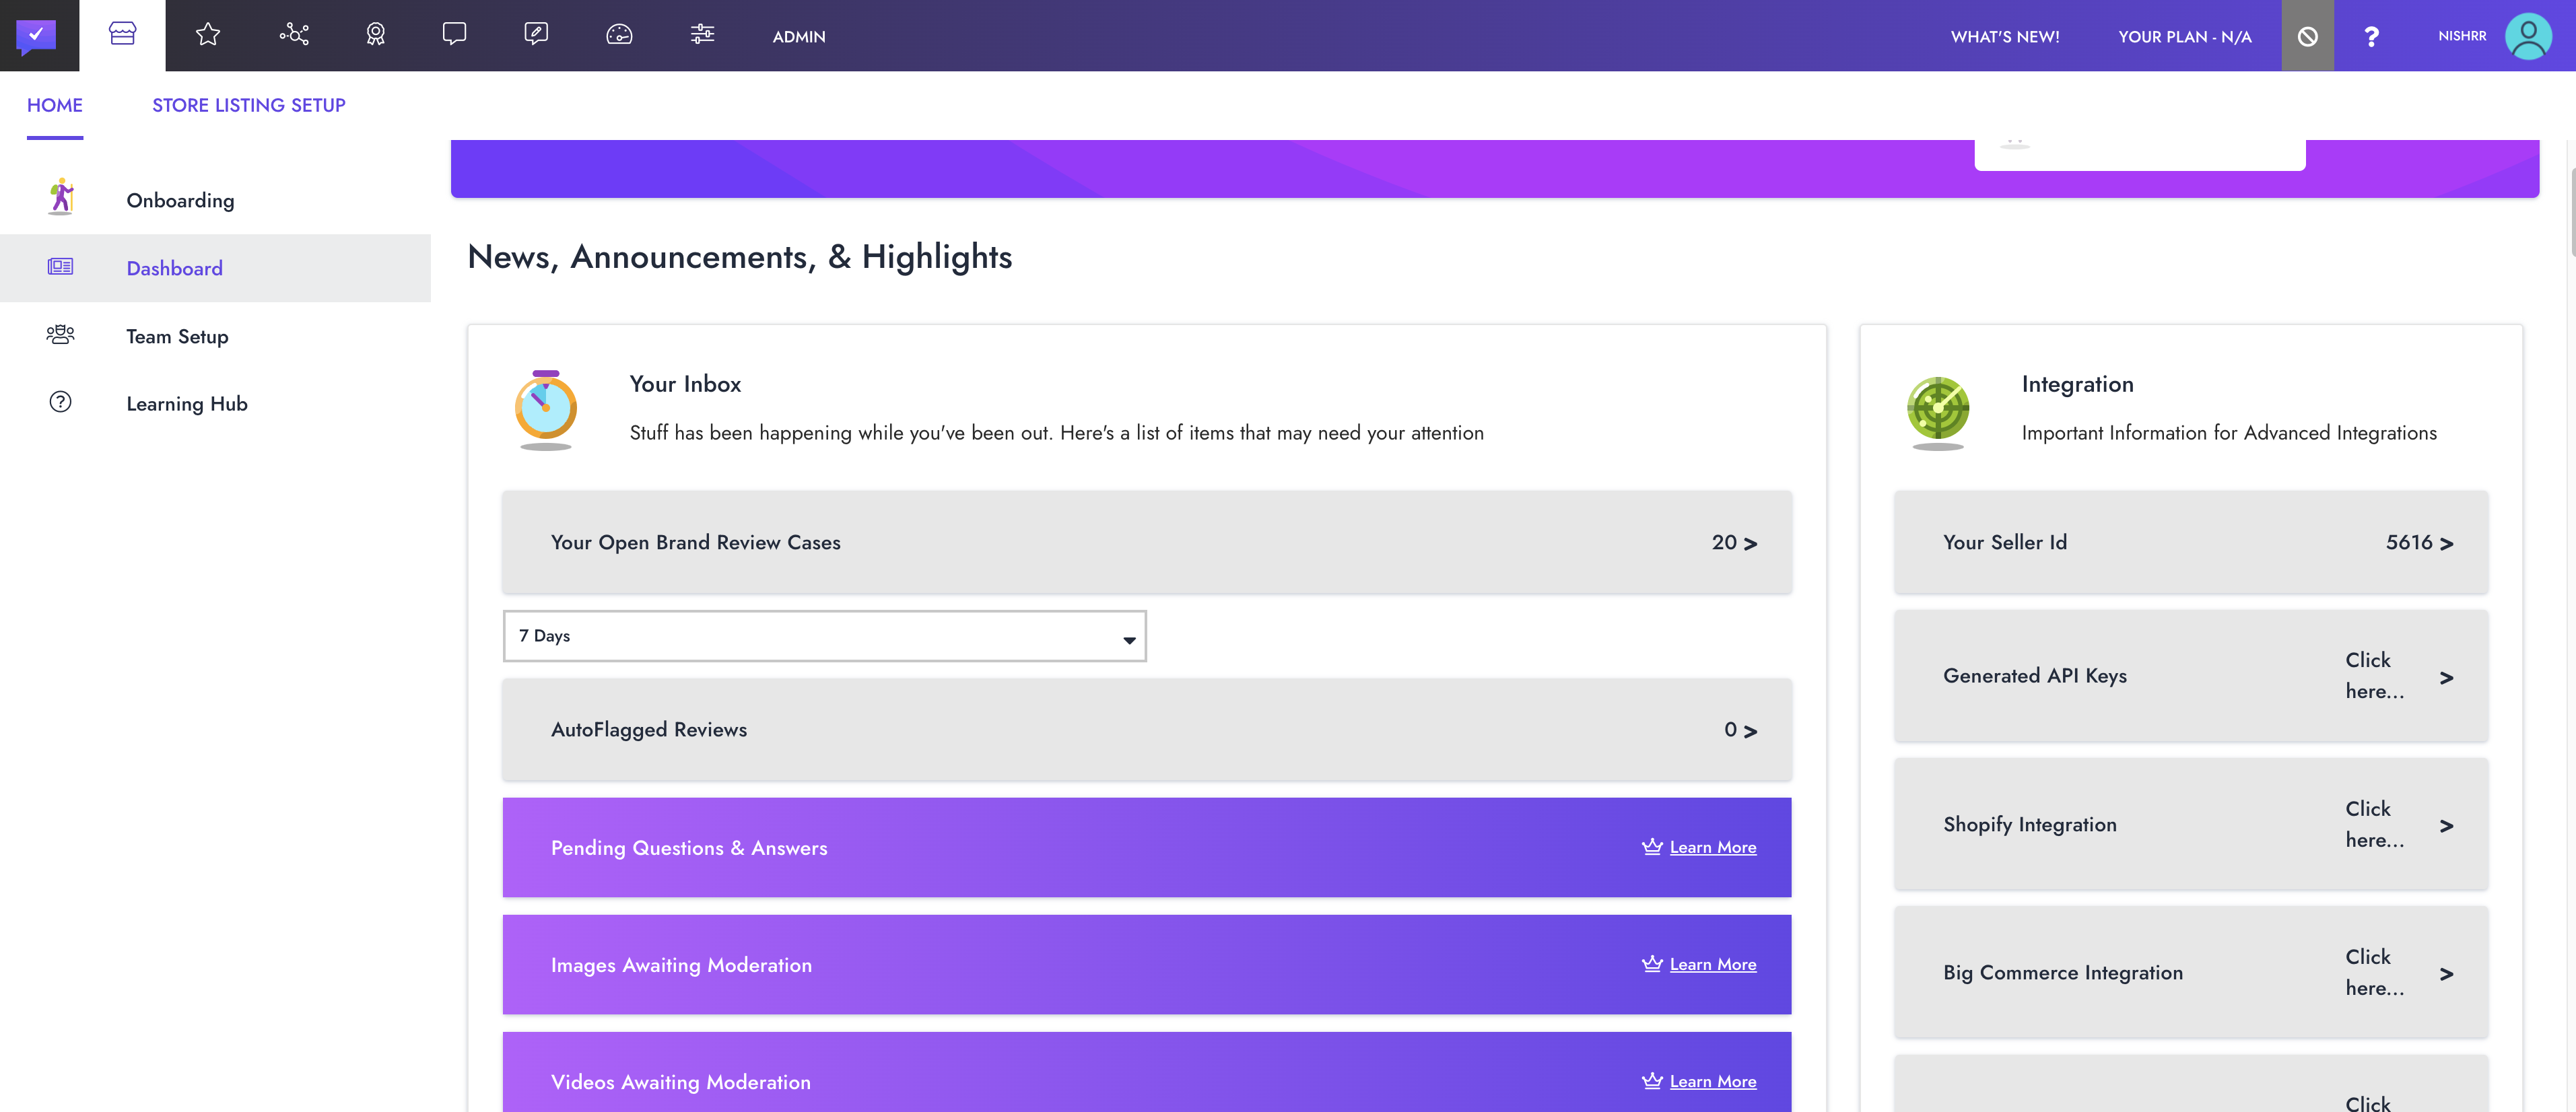Expand the Shopify Integration arrow

click(2446, 826)
